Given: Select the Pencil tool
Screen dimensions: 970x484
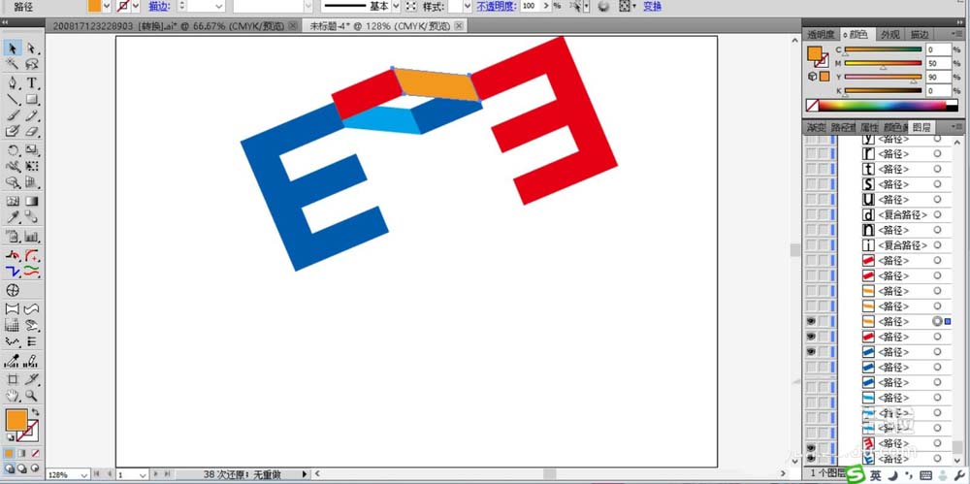Looking at the screenshot, I should click(x=32, y=115).
